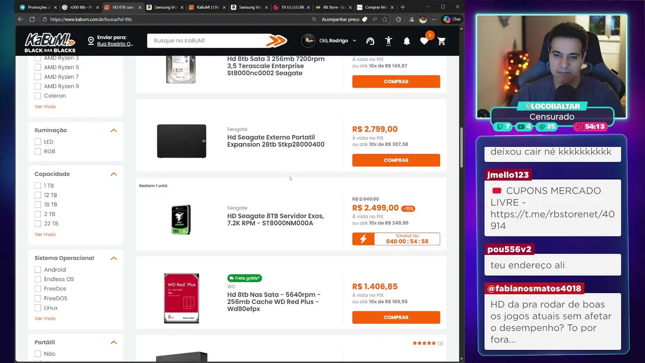The width and height of the screenshot is (645, 363).
Task: Click the read aloud icon in address bar
Action: coord(374,19)
